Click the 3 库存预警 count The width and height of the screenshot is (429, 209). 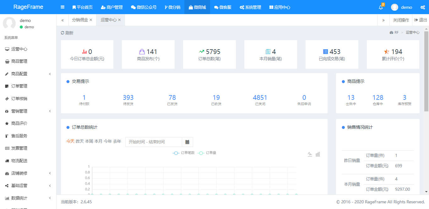click(x=405, y=98)
